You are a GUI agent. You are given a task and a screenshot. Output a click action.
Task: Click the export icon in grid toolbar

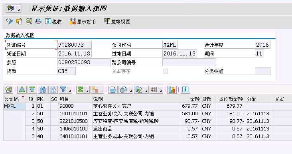139,90
